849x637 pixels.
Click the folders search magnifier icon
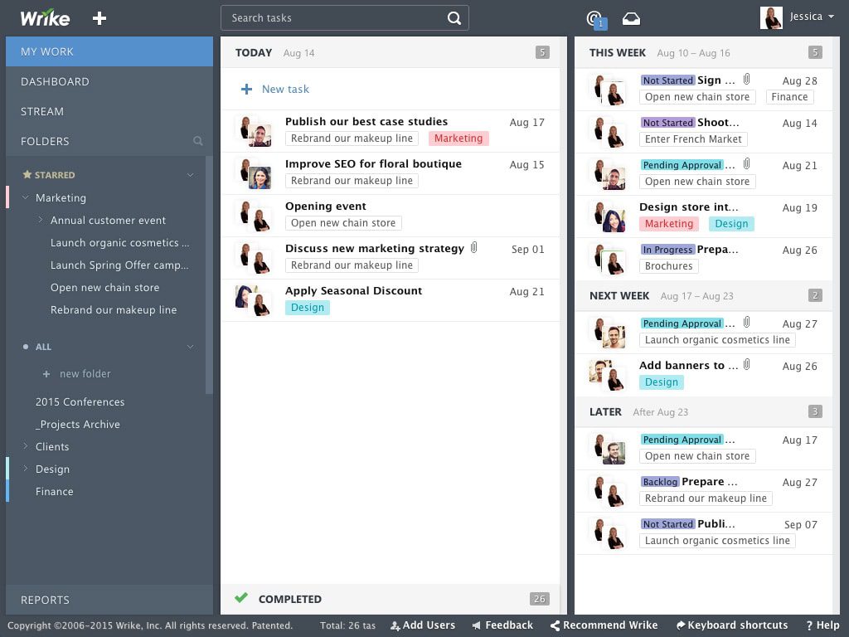(198, 141)
